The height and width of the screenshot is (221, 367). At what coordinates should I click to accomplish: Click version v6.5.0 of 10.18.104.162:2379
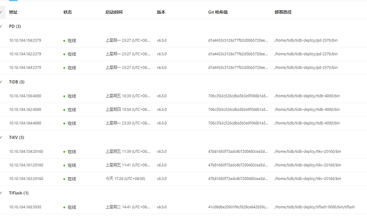[x=162, y=54]
